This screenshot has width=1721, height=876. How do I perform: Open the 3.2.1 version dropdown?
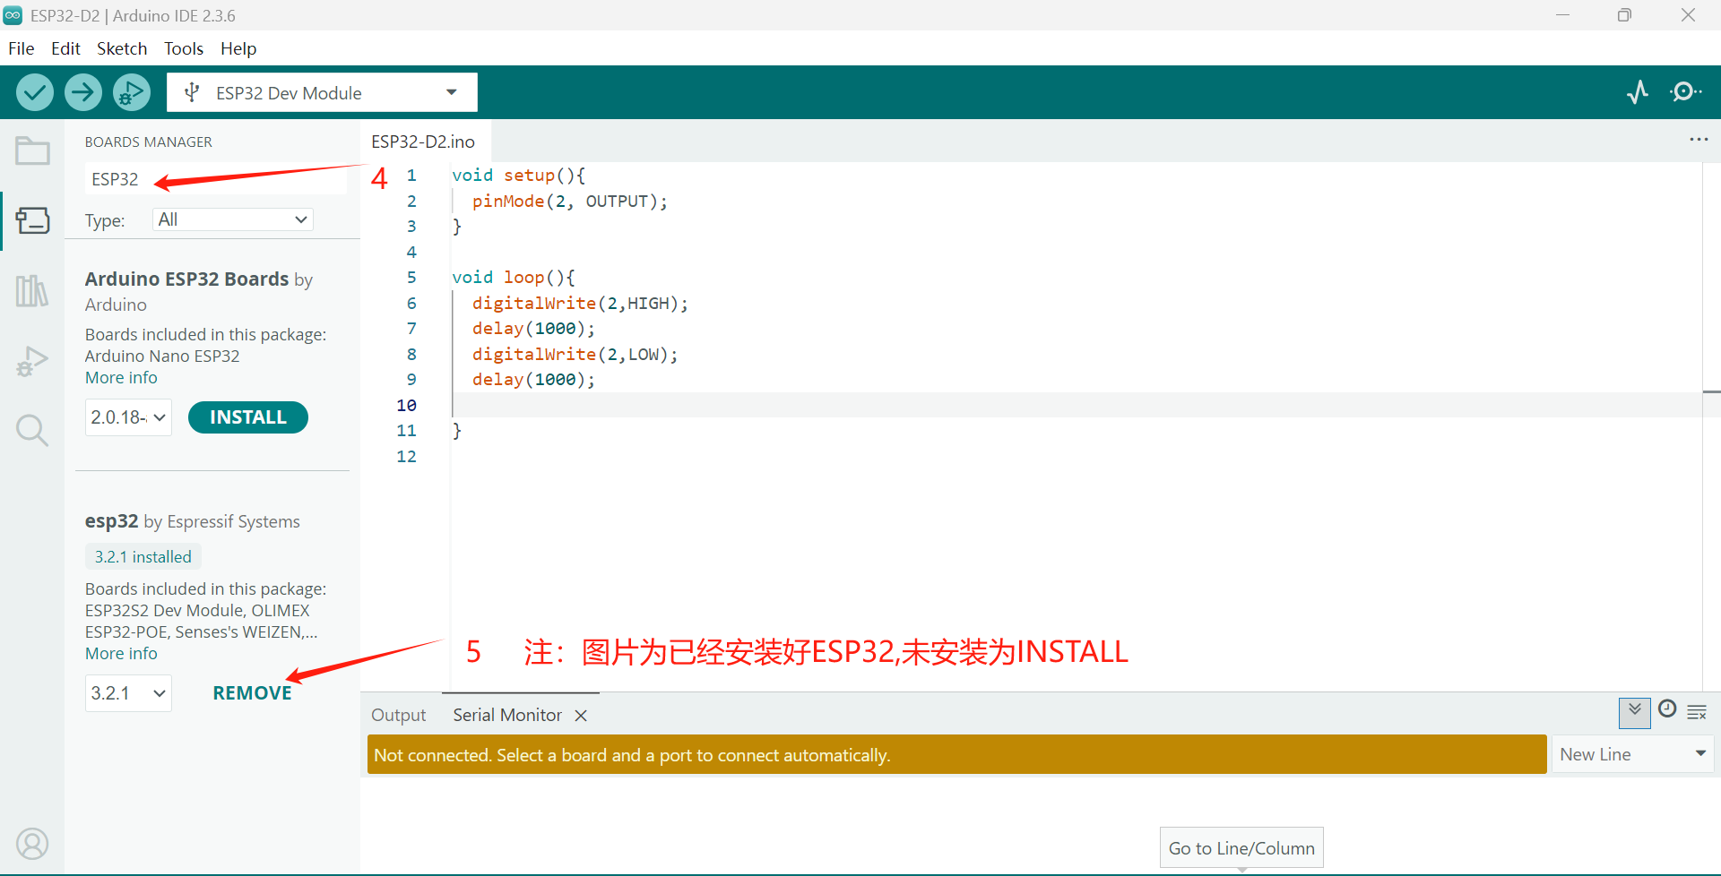[x=128, y=693]
